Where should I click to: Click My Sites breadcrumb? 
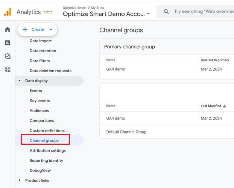(x=97, y=8)
